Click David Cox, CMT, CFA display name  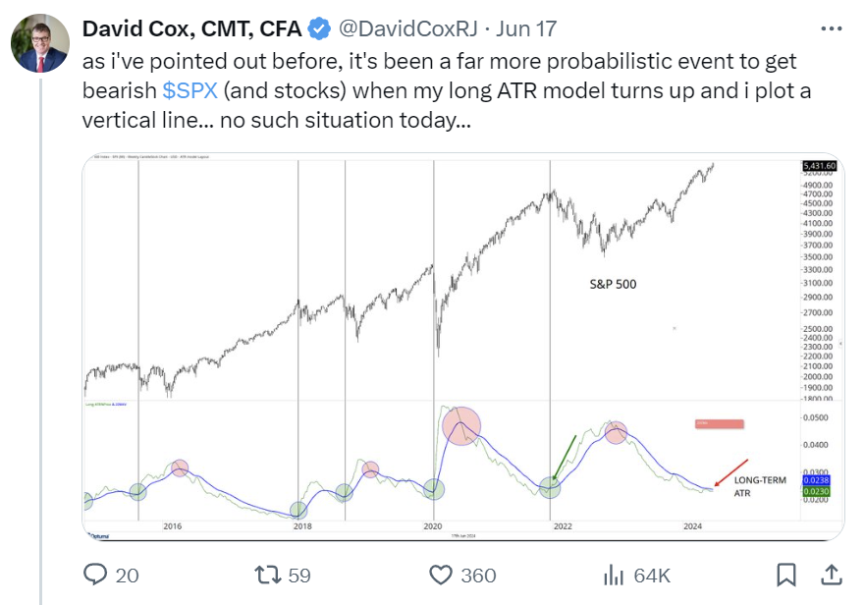[191, 29]
